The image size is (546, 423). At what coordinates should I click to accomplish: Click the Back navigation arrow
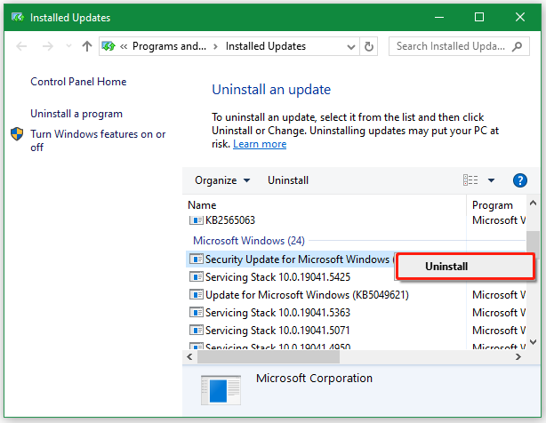(21, 46)
